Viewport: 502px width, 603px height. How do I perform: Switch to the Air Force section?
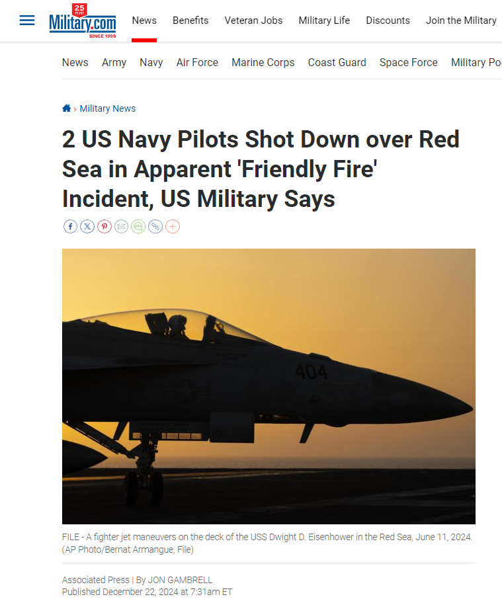[x=197, y=62]
